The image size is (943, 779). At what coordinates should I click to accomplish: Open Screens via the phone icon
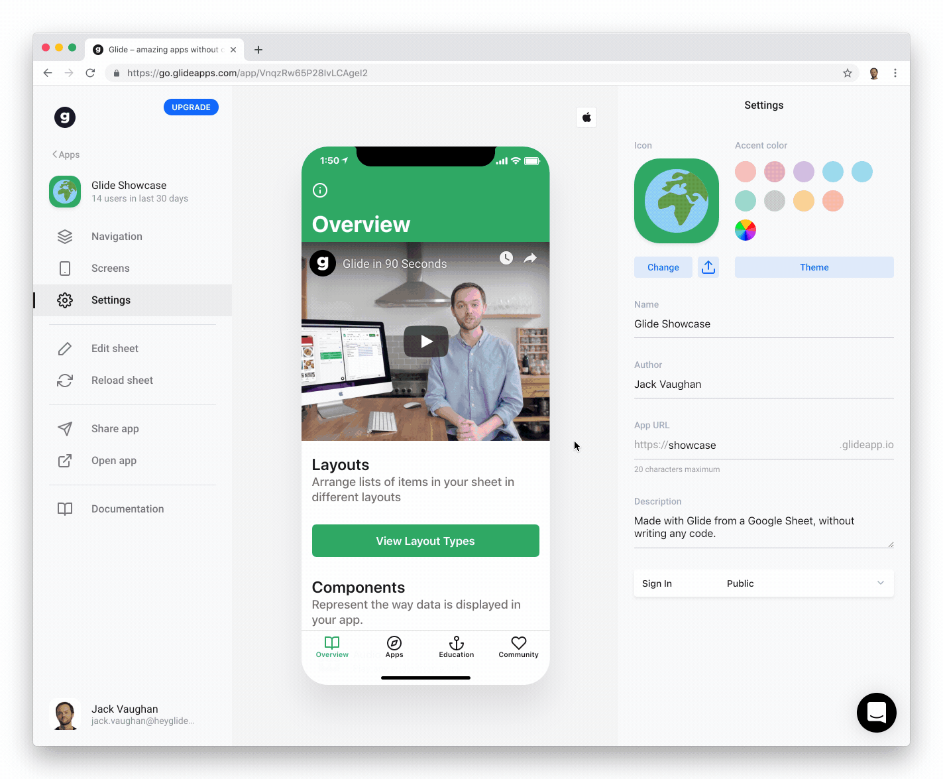(x=65, y=269)
